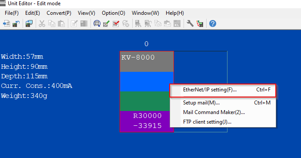
Task: Click the unit with blue undo arrow icon
Action: point(16,24)
